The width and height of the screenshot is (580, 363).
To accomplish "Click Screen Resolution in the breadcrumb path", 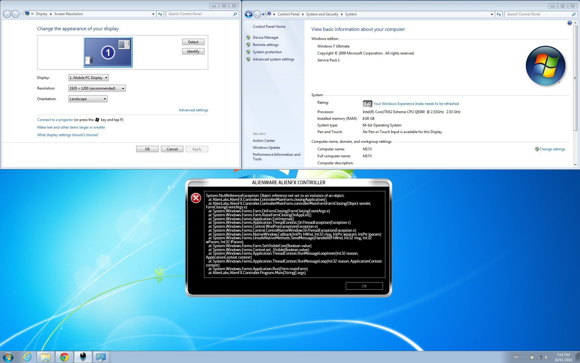I will point(68,14).
